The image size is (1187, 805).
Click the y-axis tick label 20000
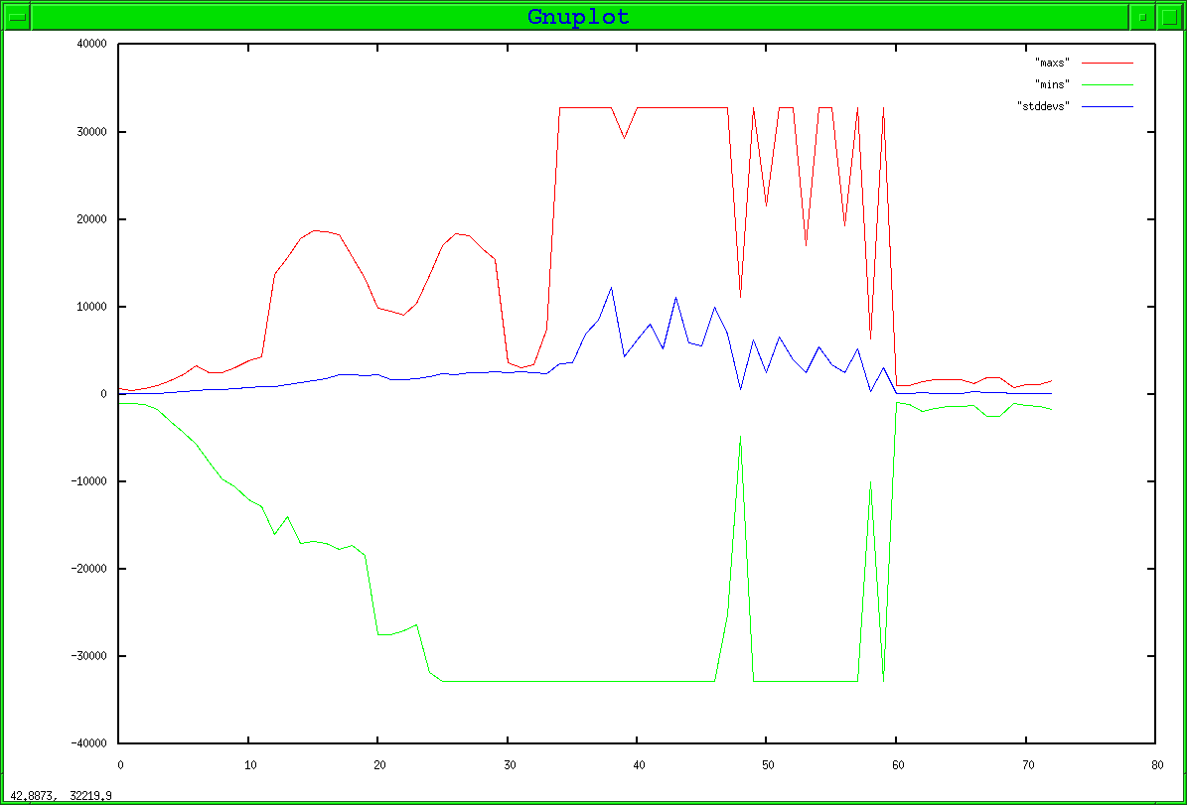tap(90, 219)
